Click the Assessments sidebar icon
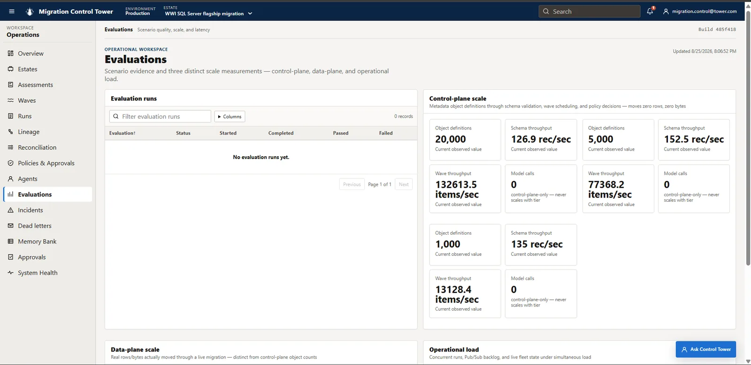This screenshot has width=751, height=365. 10,84
